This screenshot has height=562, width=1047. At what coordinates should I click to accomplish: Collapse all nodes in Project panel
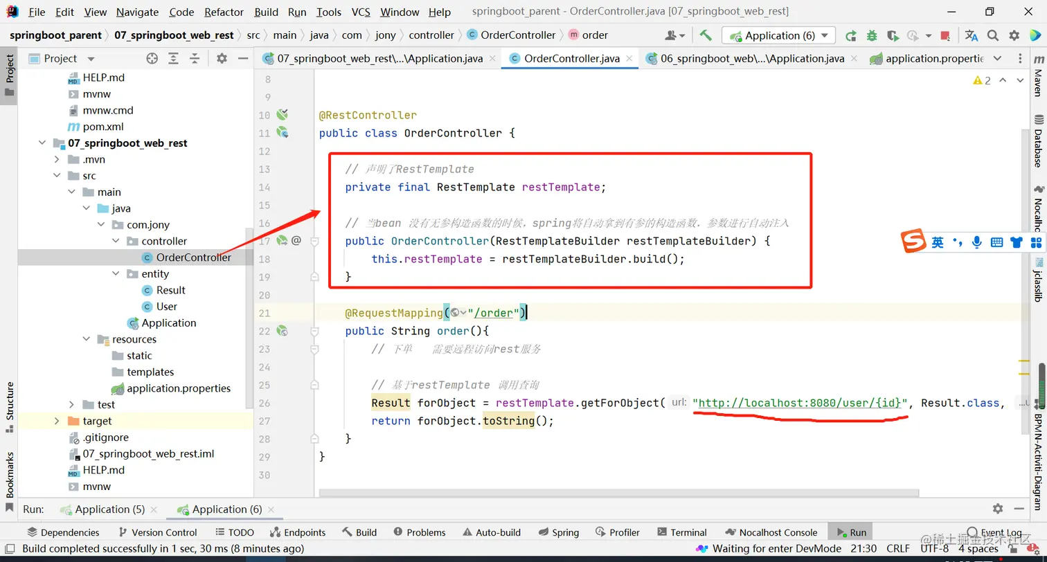194,59
